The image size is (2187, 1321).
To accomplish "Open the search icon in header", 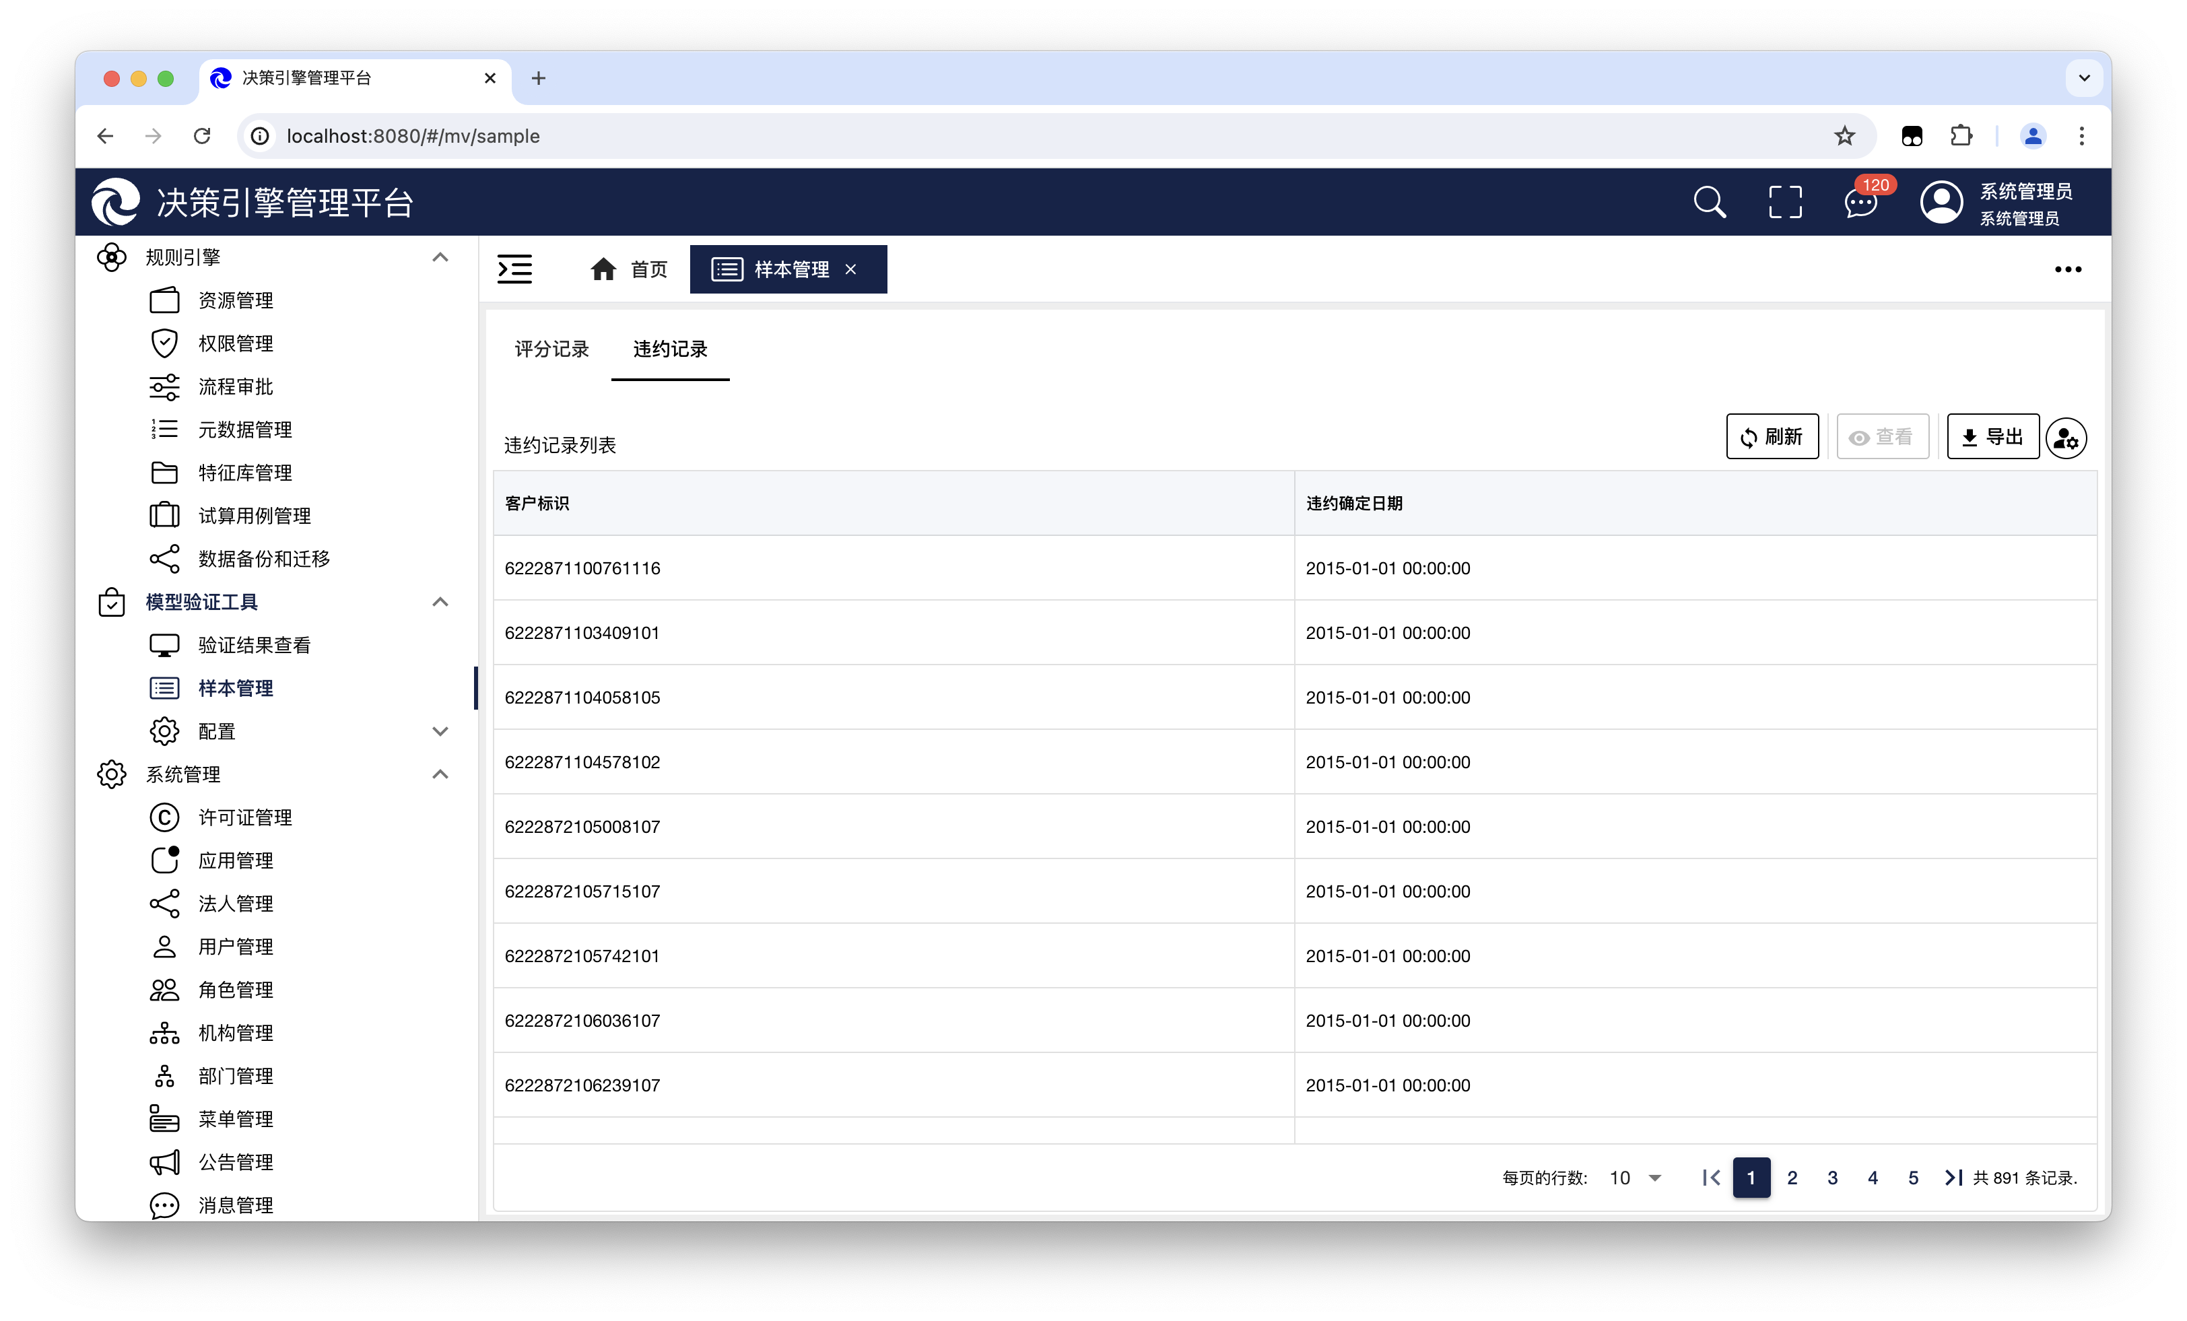I will [x=1709, y=203].
